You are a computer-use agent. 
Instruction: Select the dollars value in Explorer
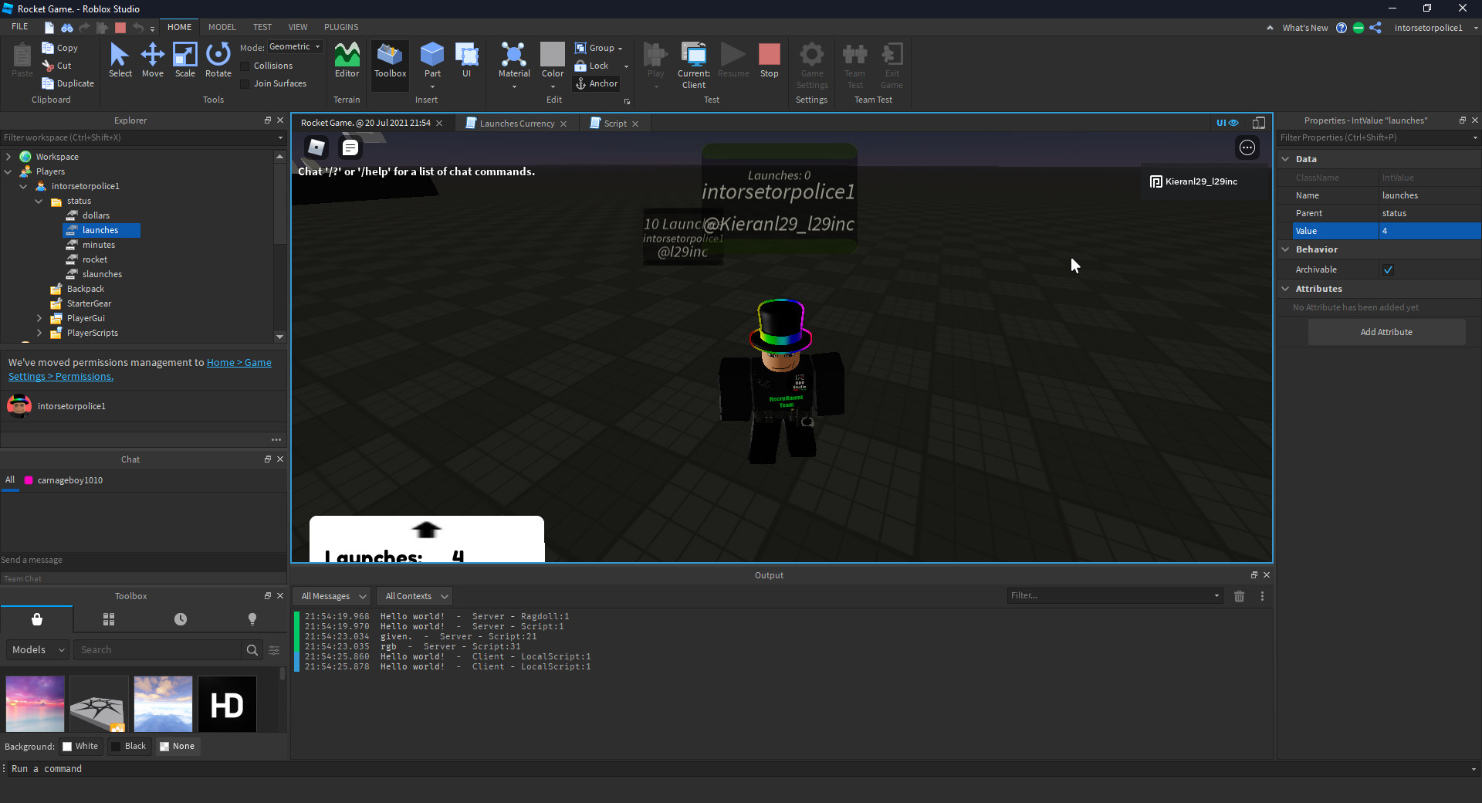pos(96,215)
